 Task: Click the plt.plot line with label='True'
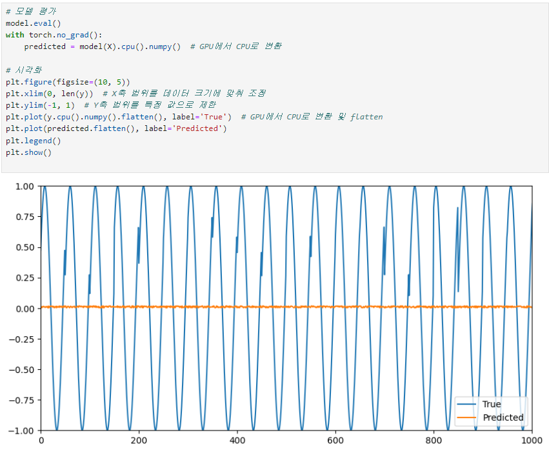[119, 117]
